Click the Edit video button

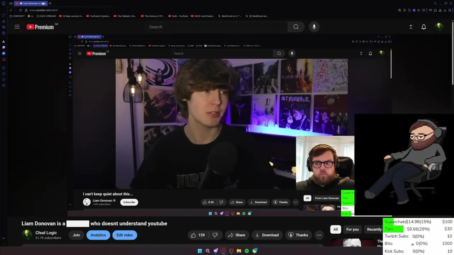[x=125, y=235]
